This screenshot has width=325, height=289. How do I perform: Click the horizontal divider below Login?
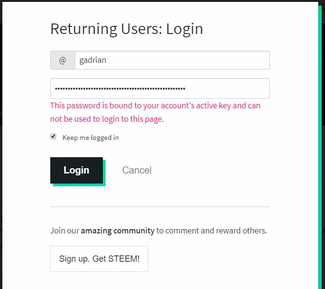[x=160, y=207]
